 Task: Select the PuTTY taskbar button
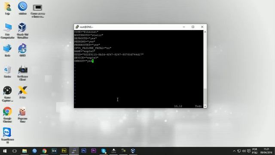[x=74, y=151]
